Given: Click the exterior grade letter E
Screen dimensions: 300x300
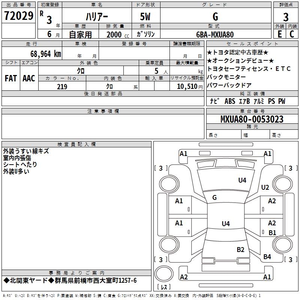Looking at the screenshot, I should [x=279, y=34].
